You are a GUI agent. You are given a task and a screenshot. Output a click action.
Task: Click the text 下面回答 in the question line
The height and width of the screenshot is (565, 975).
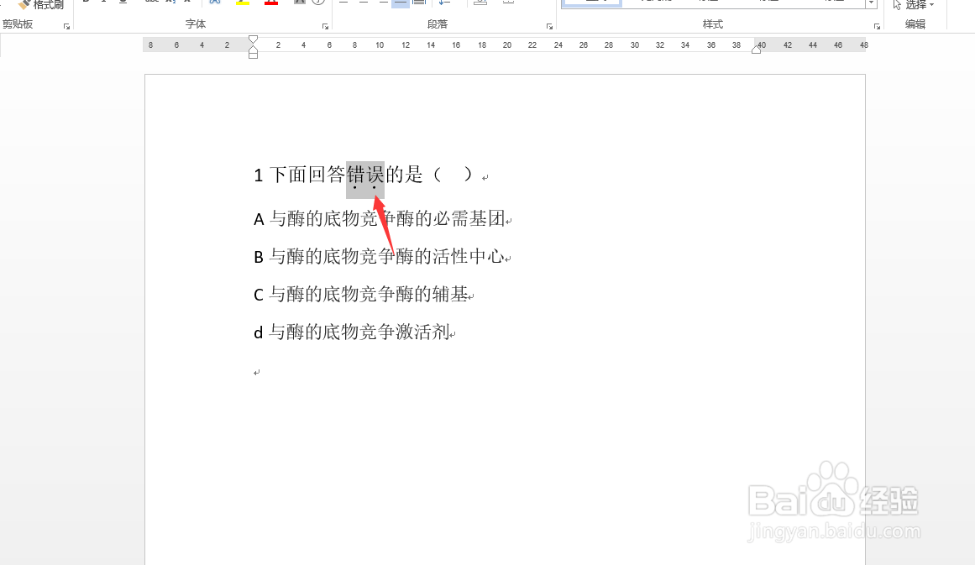click(307, 175)
